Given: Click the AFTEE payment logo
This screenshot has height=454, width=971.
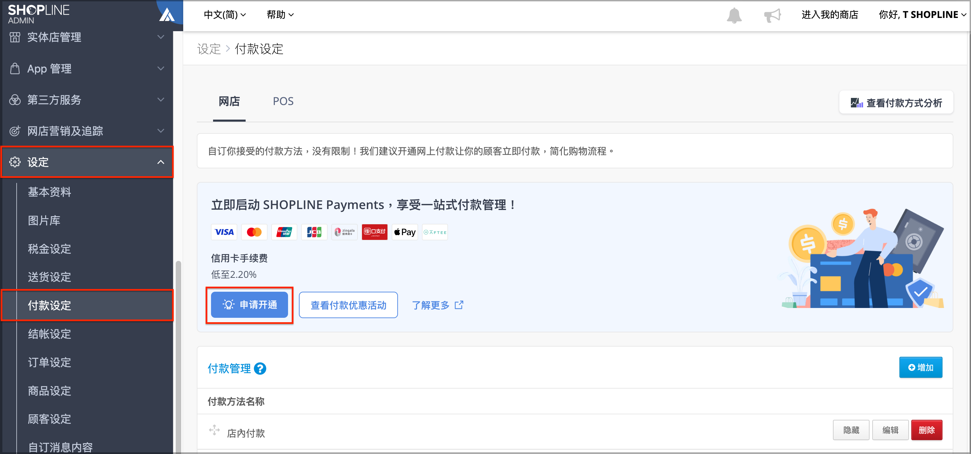Looking at the screenshot, I should click(435, 232).
